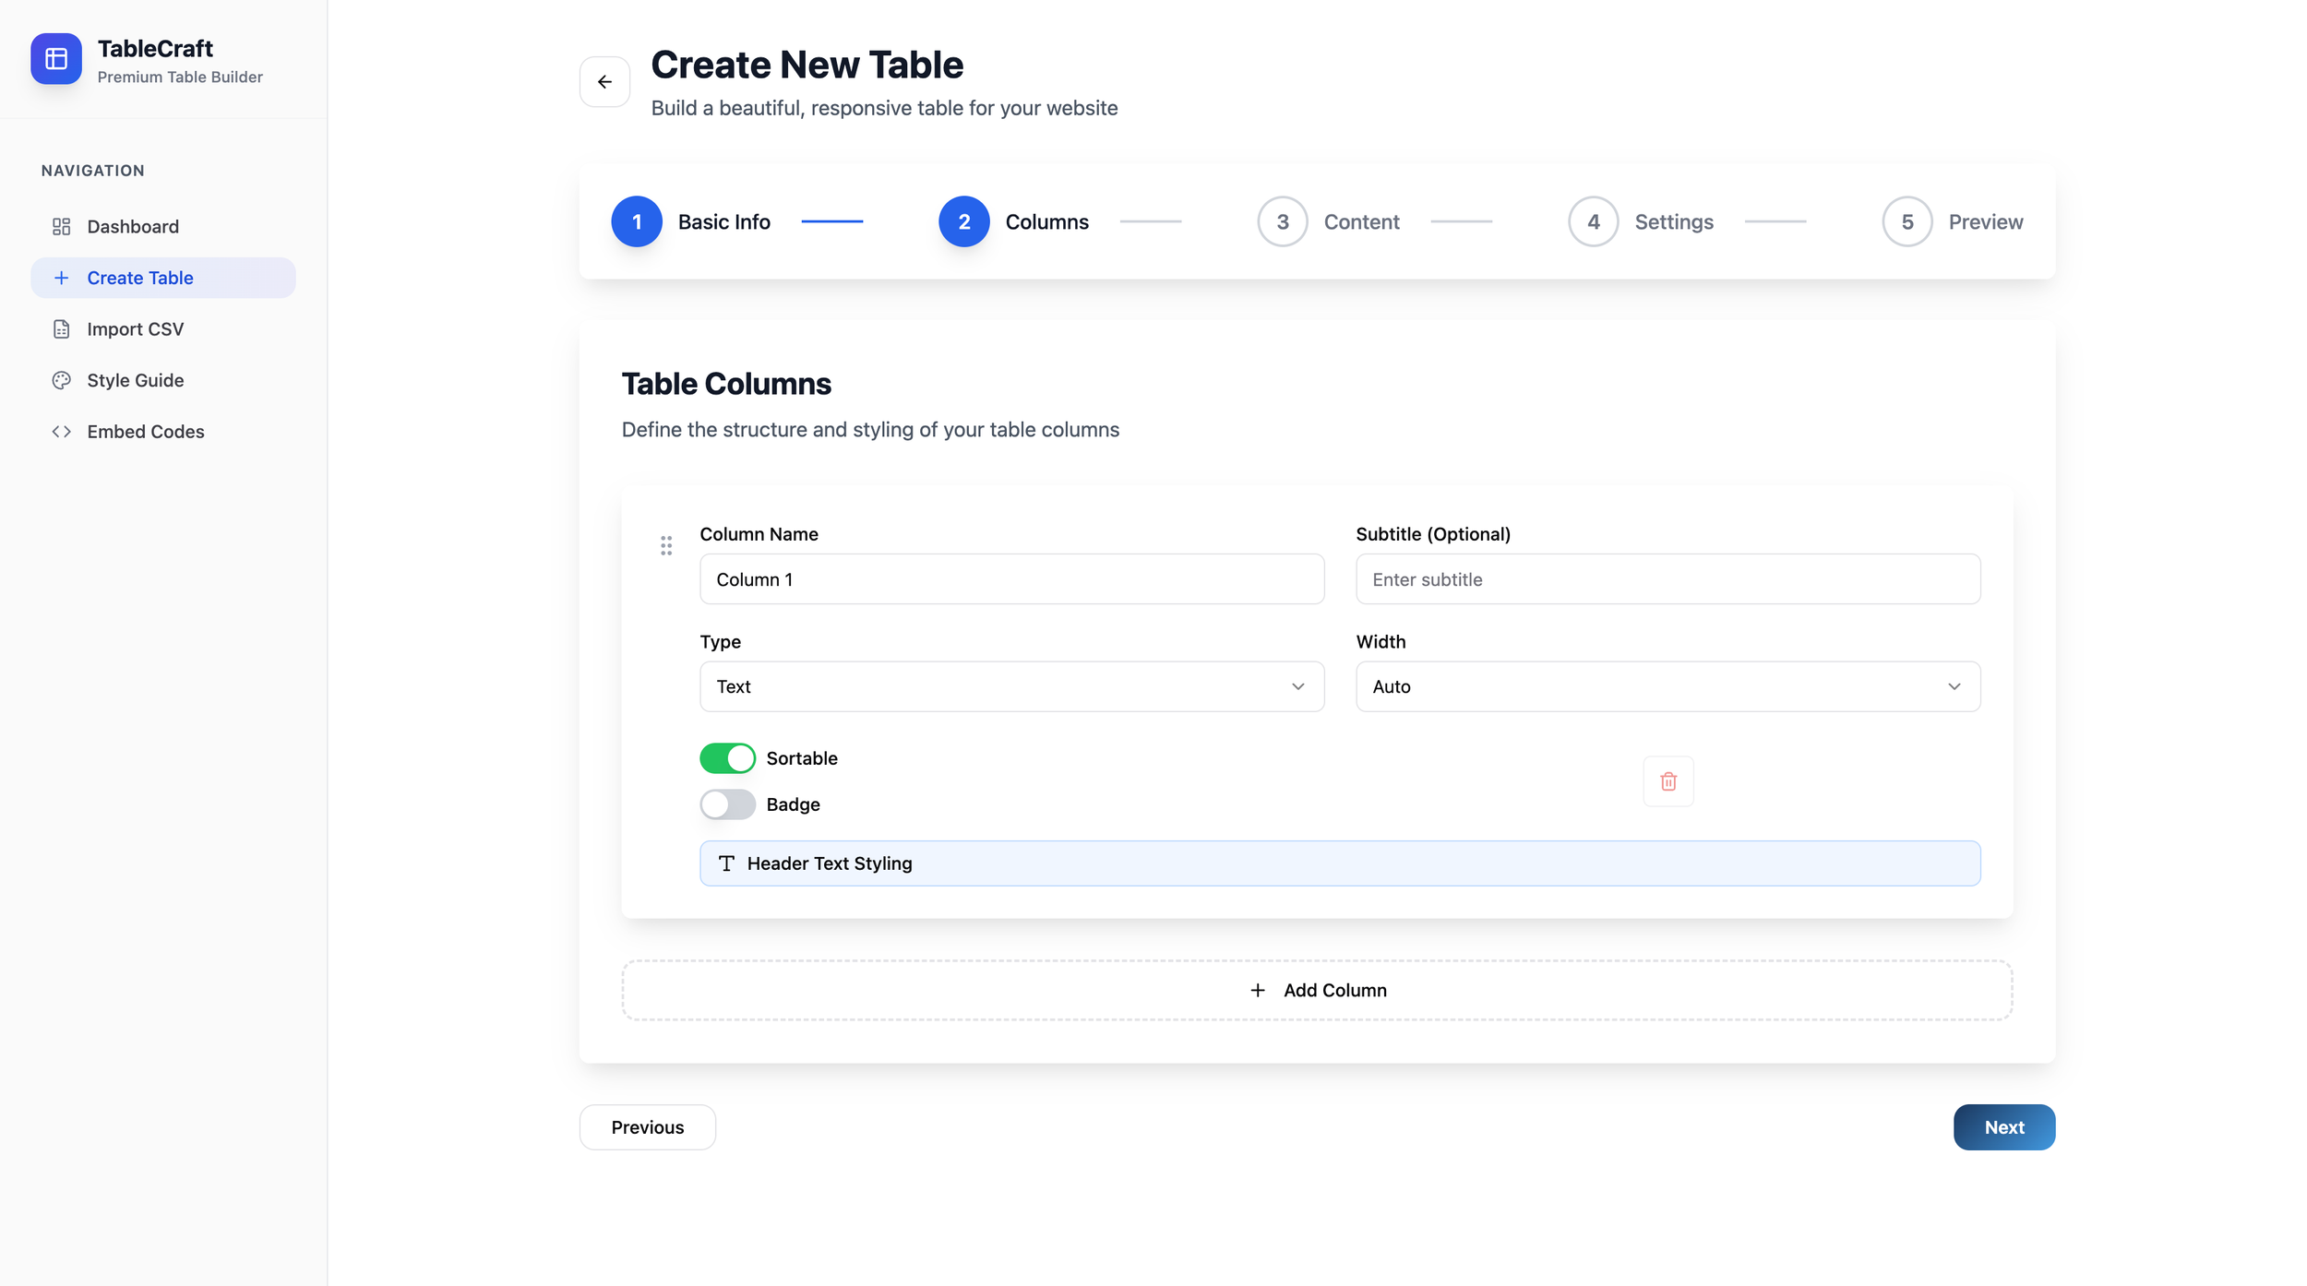Click the drag handle beside Column Name

click(666, 545)
